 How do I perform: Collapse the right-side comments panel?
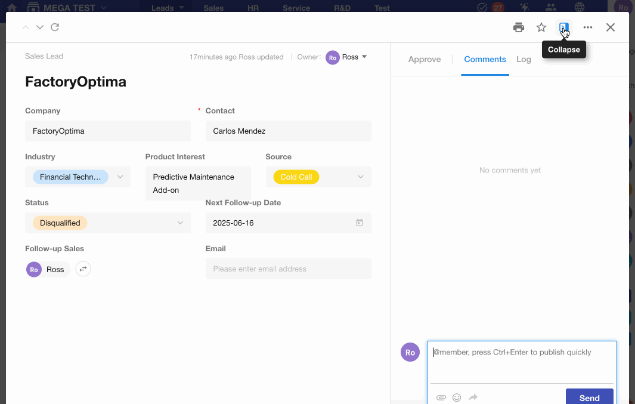563,27
